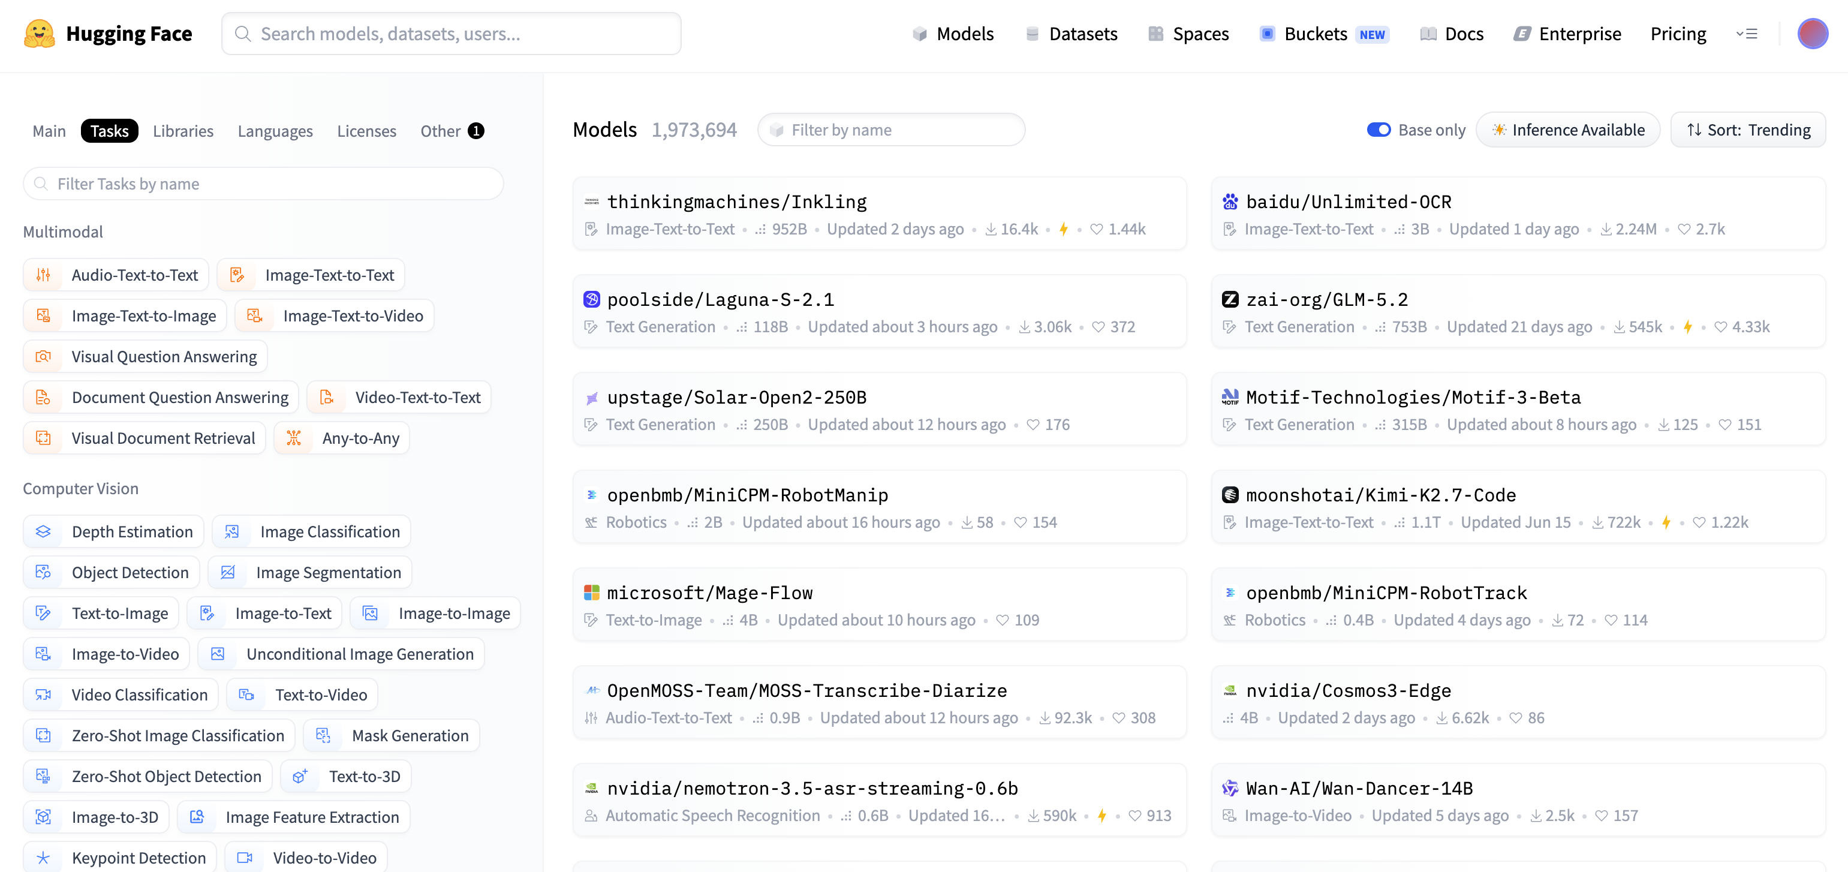This screenshot has height=872, width=1848.
Task: Click the Motif-Technologies avatar icon
Action: (x=1230, y=398)
